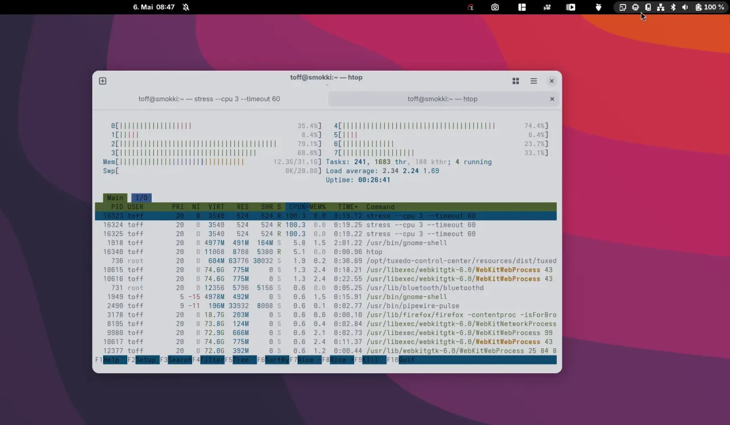
Task: Switch to htop I/O tab
Action: [141, 198]
